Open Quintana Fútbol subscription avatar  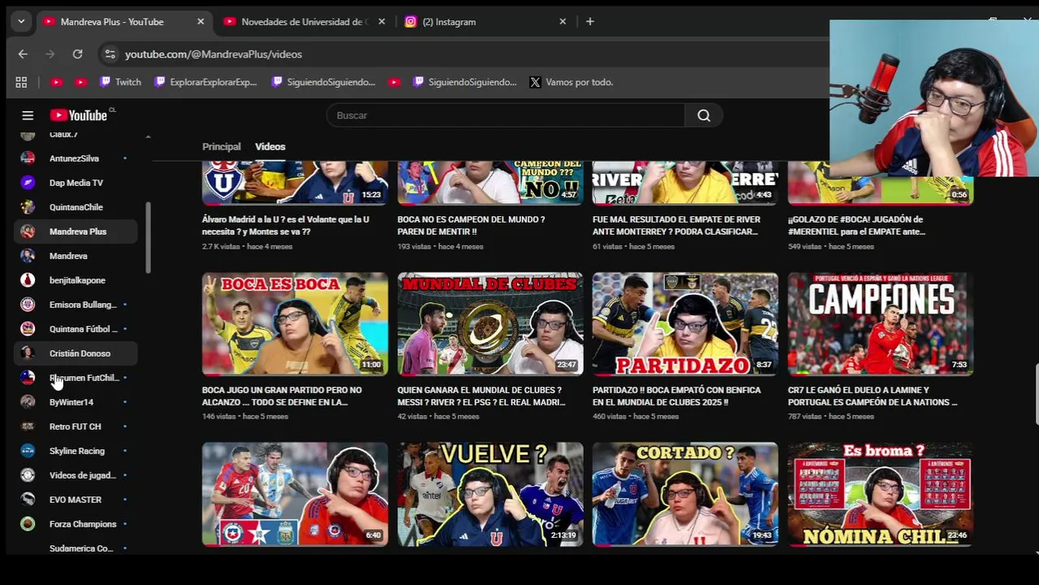point(28,329)
